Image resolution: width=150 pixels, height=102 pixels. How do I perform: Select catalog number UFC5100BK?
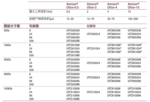tap(73, 99)
